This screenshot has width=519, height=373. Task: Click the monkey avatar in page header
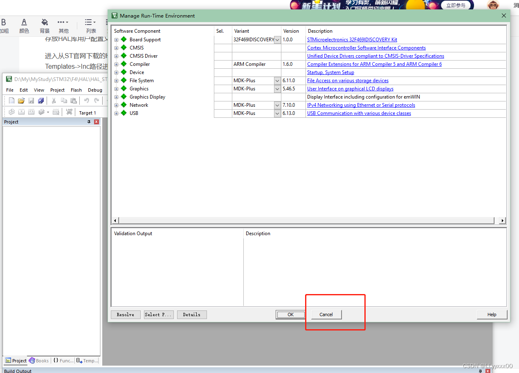pyautogui.click(x=493, y=5)
